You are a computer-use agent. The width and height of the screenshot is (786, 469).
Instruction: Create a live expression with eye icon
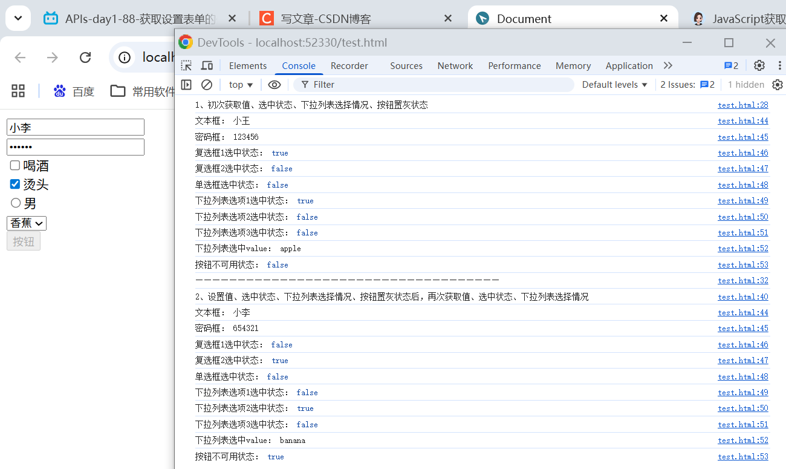[274, 85]
